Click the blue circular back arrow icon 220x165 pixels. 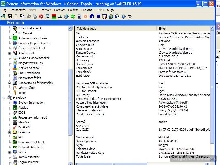[92, 16]
